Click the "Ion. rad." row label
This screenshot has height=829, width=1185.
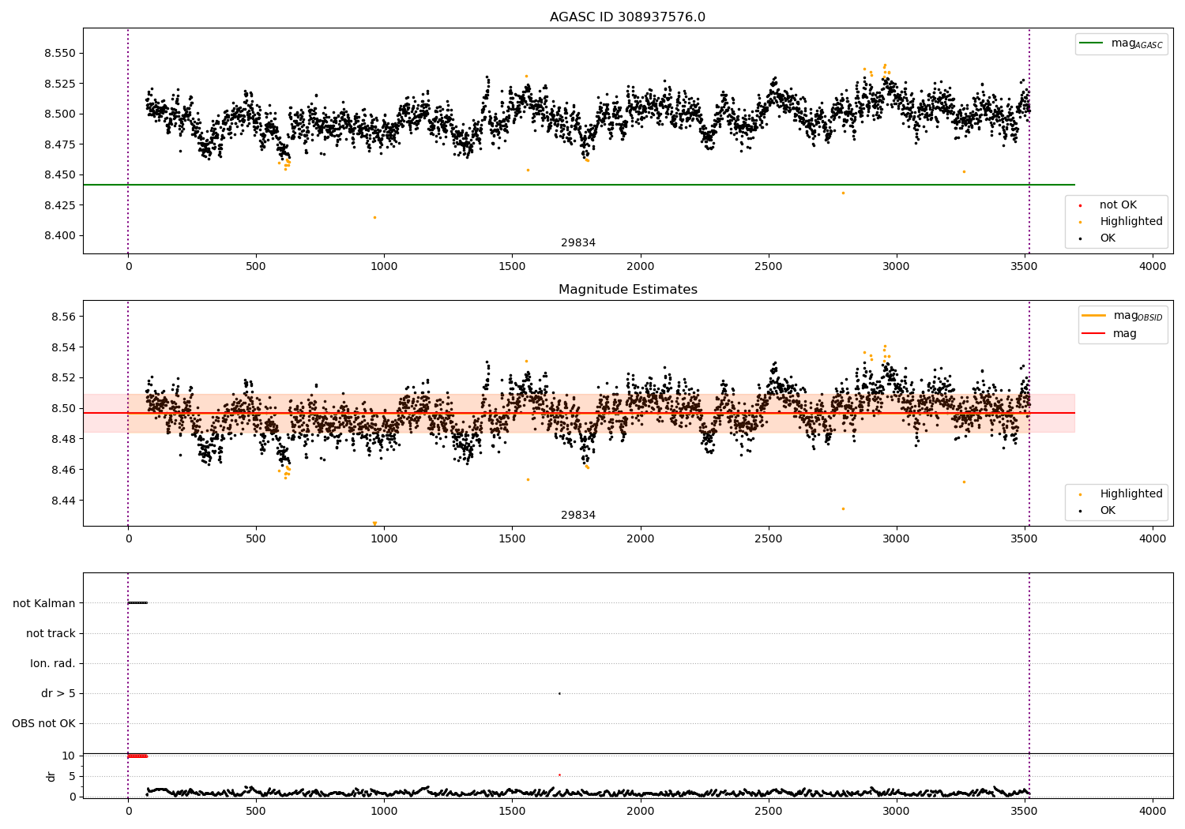click(x=53, y=663)
